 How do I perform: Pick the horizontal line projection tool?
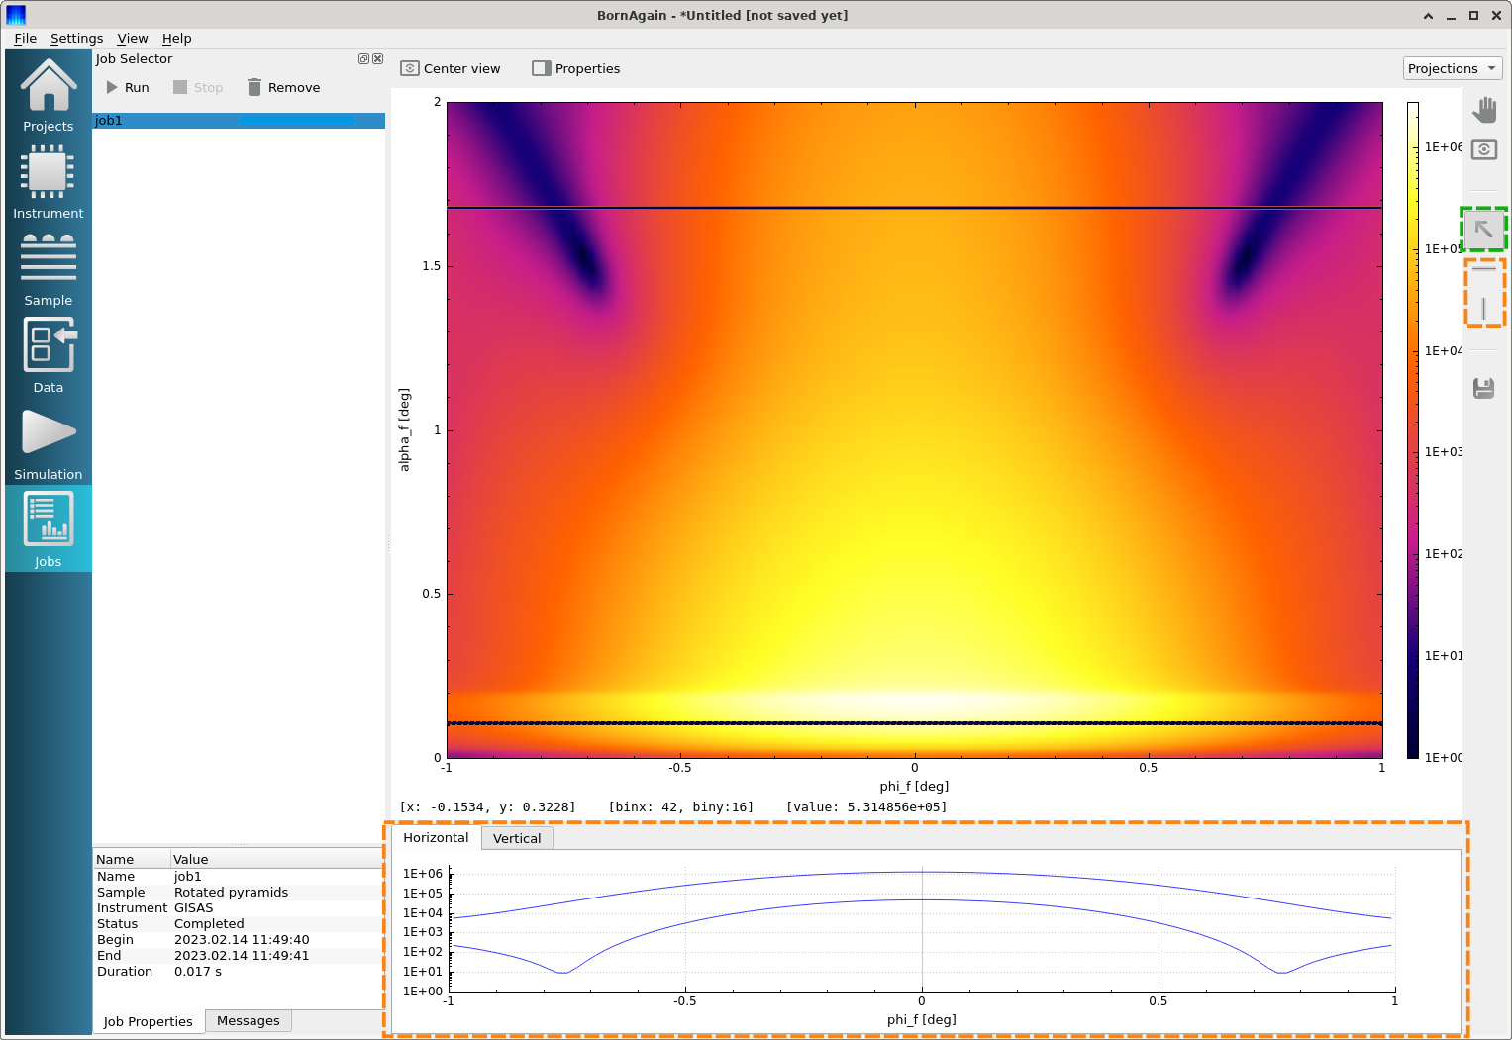1483,268
